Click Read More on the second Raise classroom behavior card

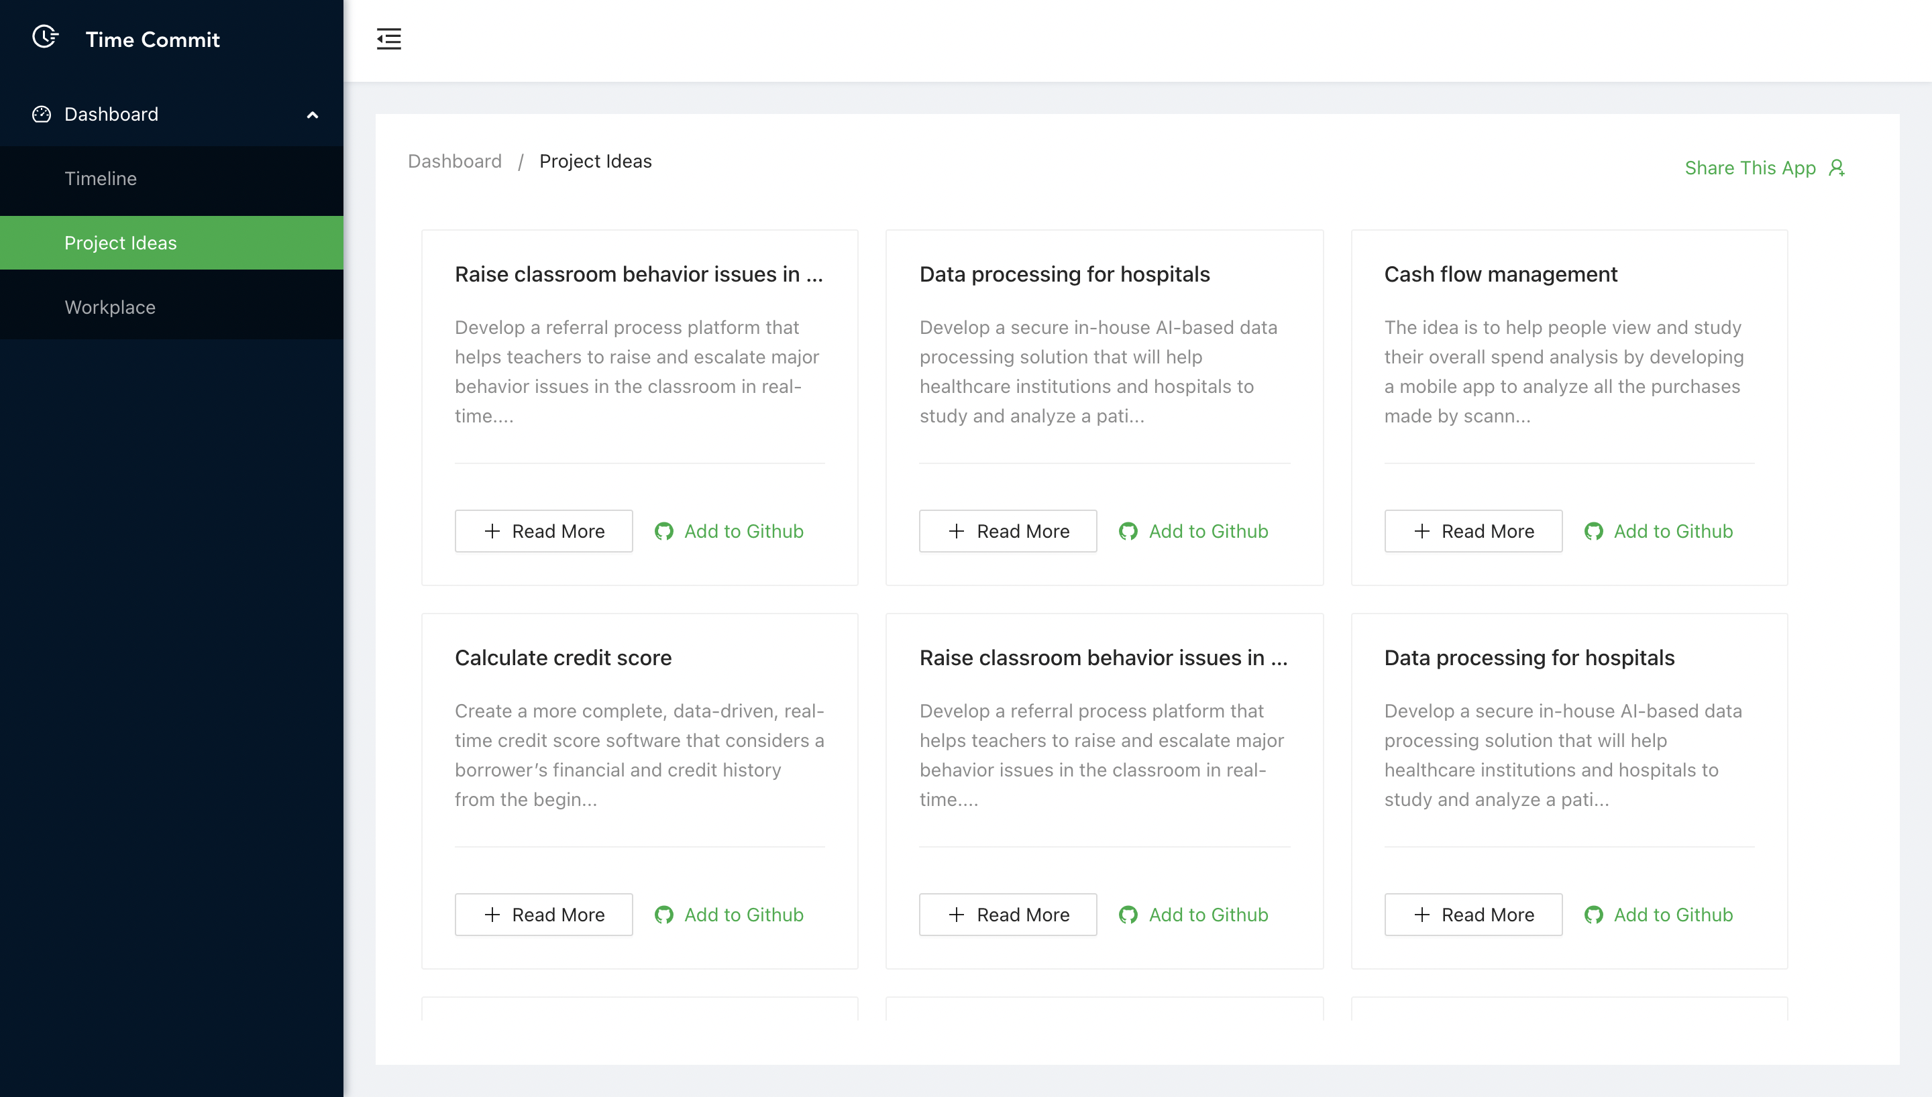click(1008, 915)
